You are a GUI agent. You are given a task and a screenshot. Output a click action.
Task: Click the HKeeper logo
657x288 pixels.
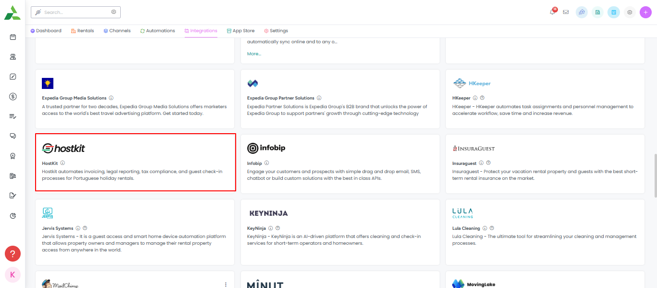coord(471,83)
